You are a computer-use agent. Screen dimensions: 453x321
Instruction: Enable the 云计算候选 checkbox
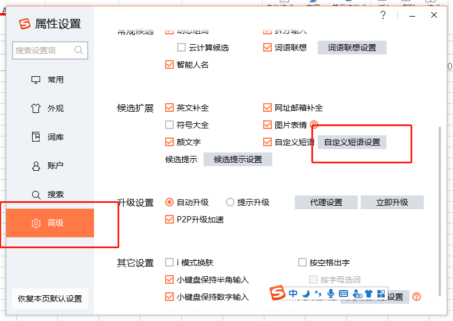click(x=181, y=48)
